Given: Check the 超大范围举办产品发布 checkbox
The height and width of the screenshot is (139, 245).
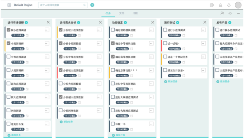Looking at the screenshot, I should pyautogui.click(x=217, y=43).
